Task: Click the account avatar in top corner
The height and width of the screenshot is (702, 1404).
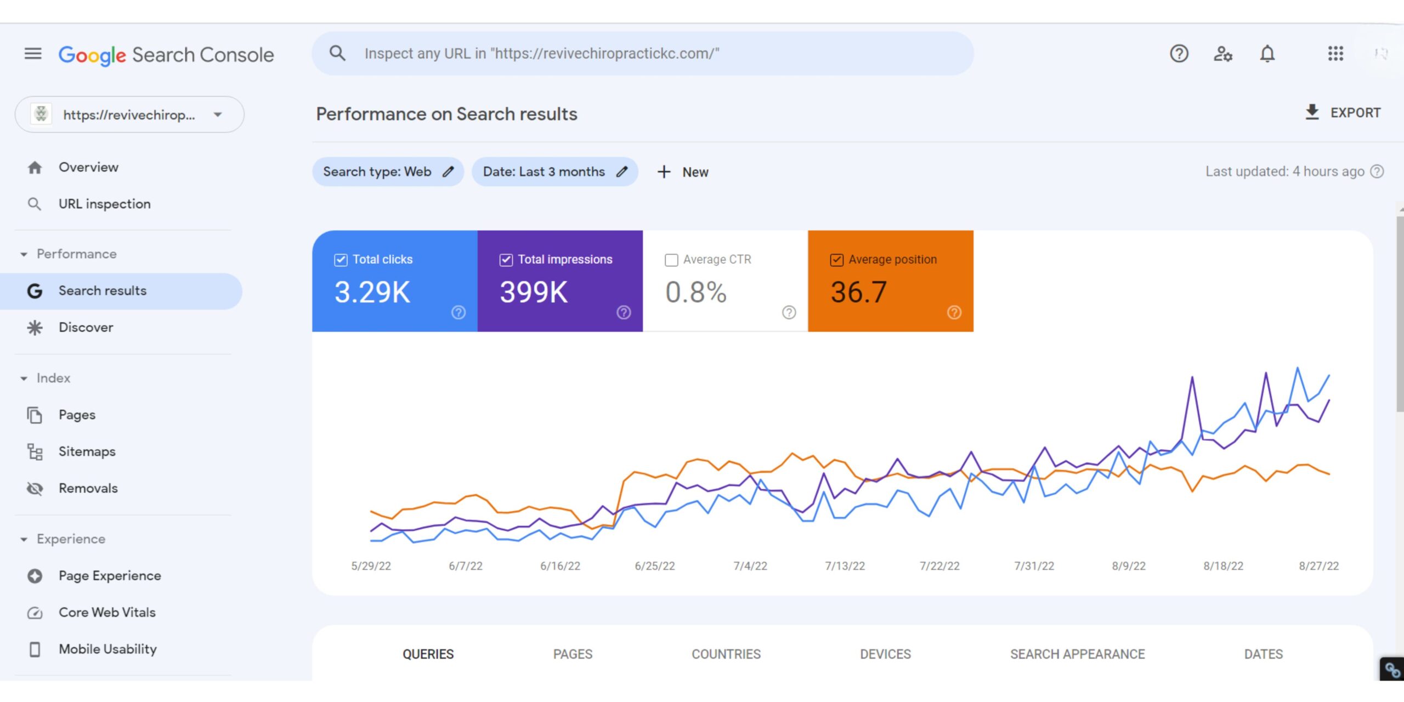Action: (x=1381, y=54)
